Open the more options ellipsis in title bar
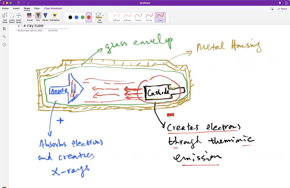 [28, 3]
